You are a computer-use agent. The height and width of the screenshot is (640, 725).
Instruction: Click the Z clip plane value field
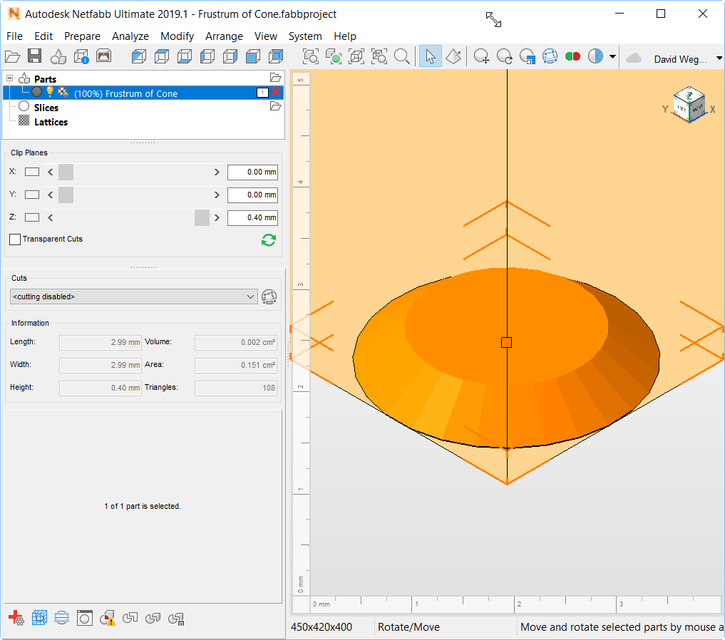(252, 217)
